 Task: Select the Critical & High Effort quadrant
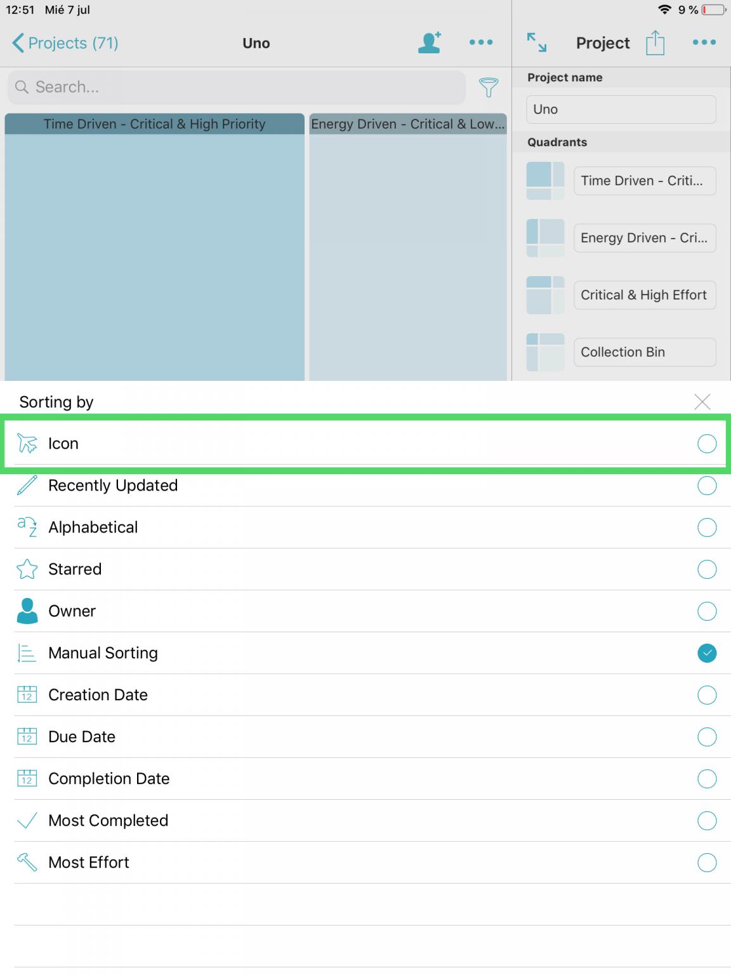coord(644,295)
